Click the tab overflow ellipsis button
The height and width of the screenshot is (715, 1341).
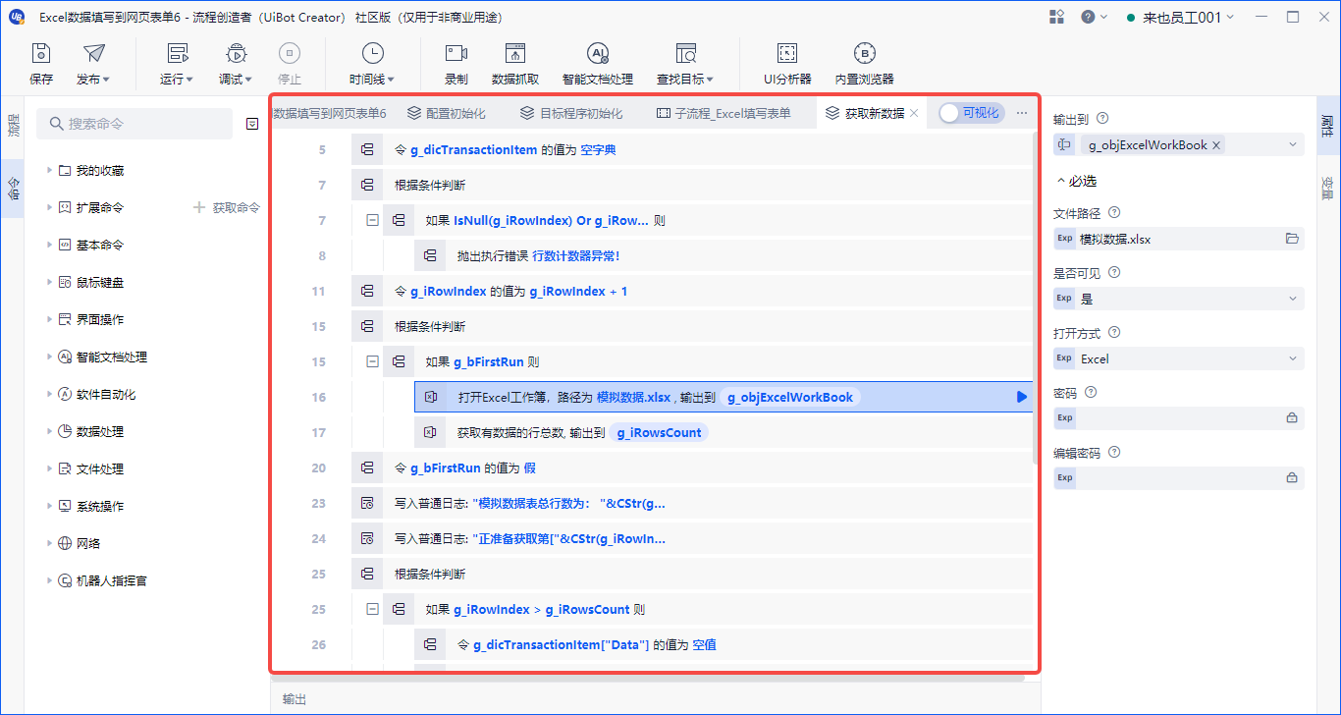pos(1022,113)
